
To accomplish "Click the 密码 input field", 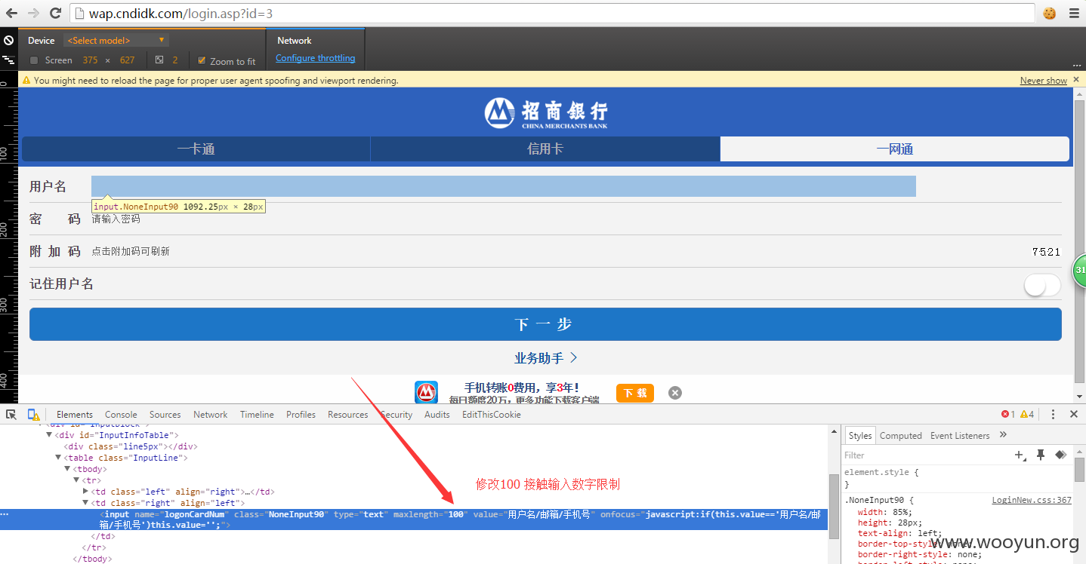I will [504, 219].
